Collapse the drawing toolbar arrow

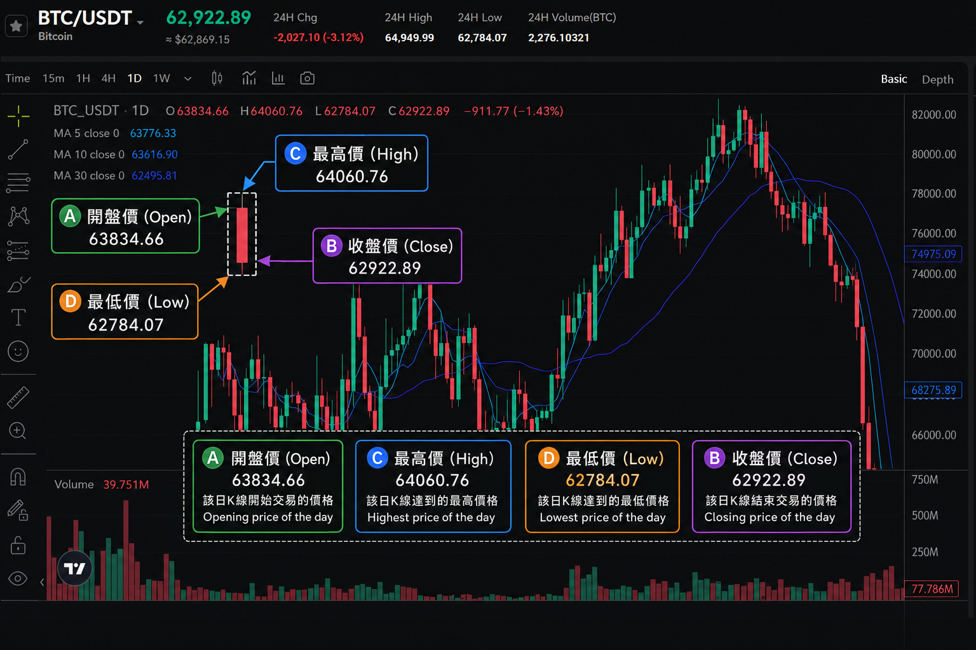42,581
